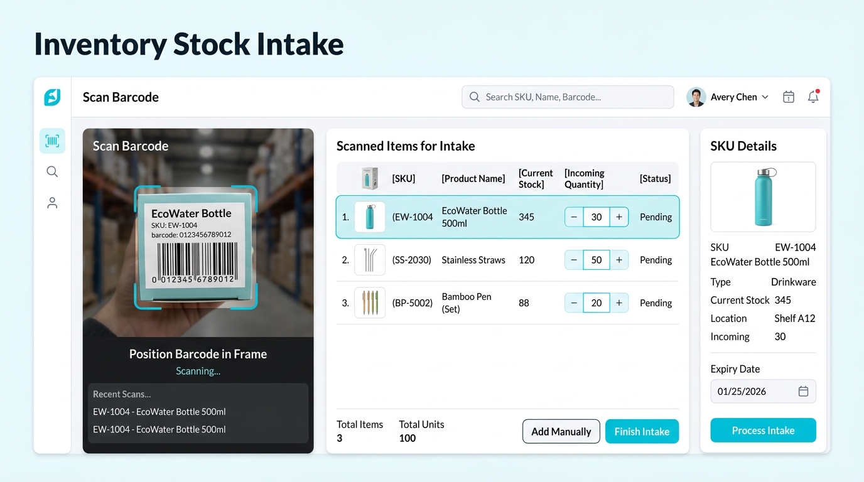Click the Bamboo Pen (Set) product name
The image size is (864, 482).
point(467,303)
